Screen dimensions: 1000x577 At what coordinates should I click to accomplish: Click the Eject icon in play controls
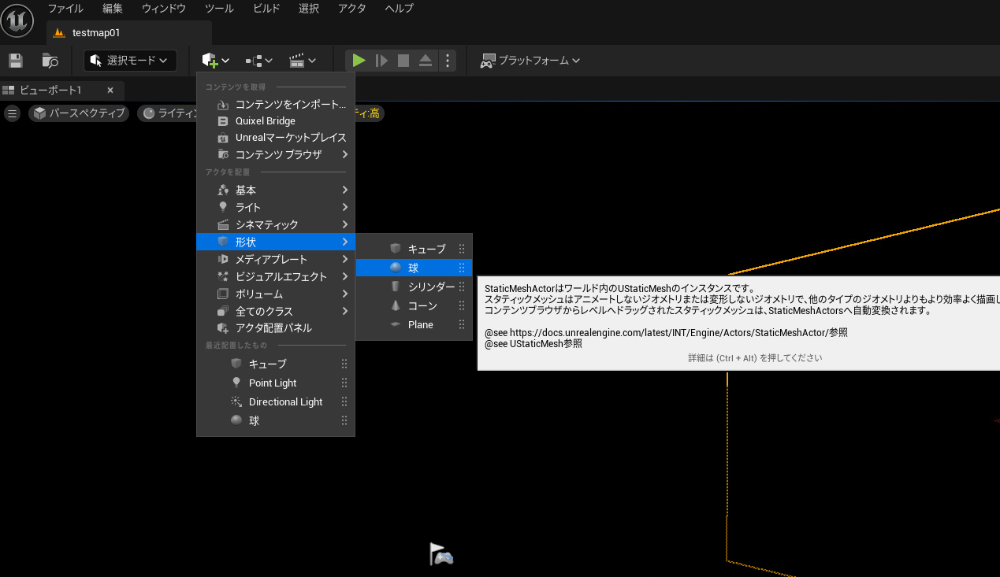coord(425,61)
